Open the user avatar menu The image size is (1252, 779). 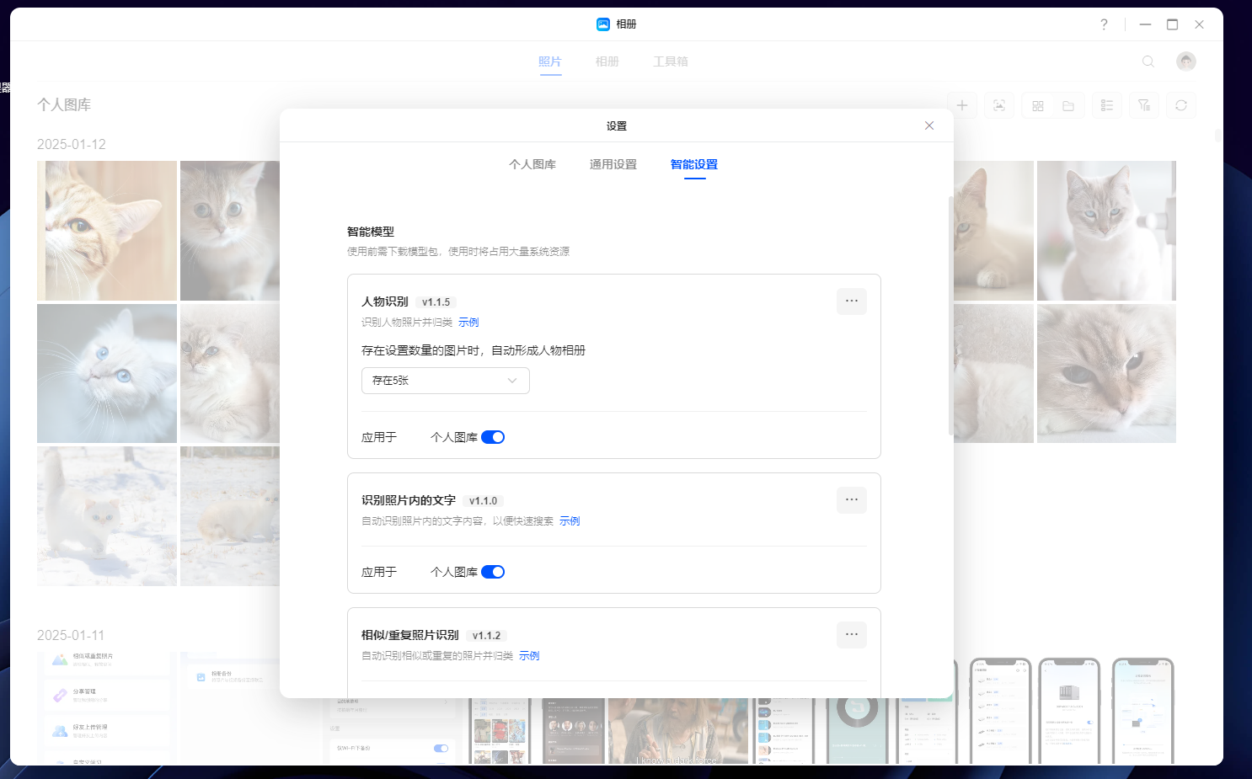pyautogui.click(x=1186, y=61)
